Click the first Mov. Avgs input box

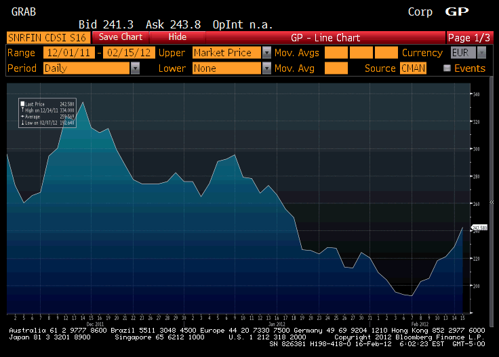point(336,52)
